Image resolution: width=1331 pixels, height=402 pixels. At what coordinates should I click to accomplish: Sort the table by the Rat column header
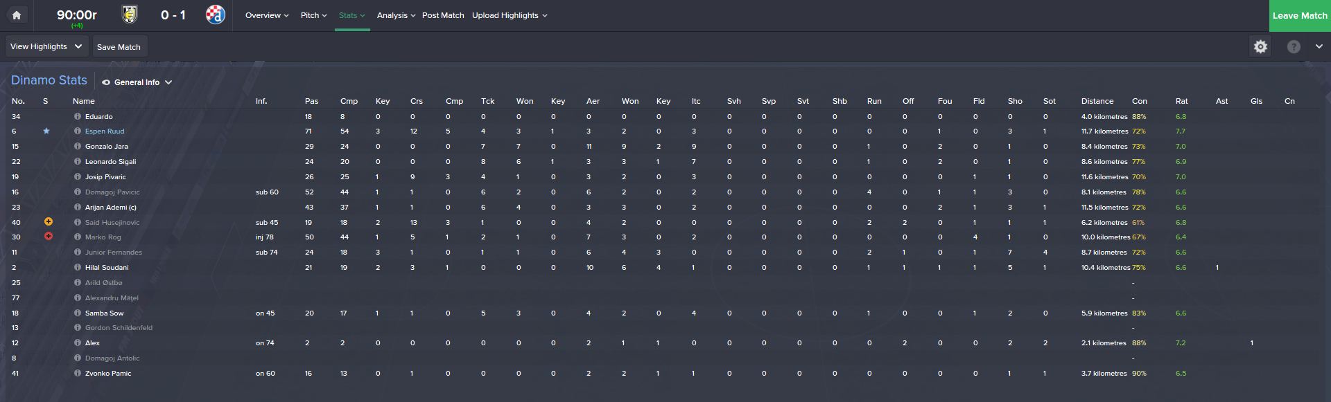coord(1181,101)
